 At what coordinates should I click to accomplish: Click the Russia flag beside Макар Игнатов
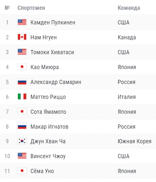point(22,126)
